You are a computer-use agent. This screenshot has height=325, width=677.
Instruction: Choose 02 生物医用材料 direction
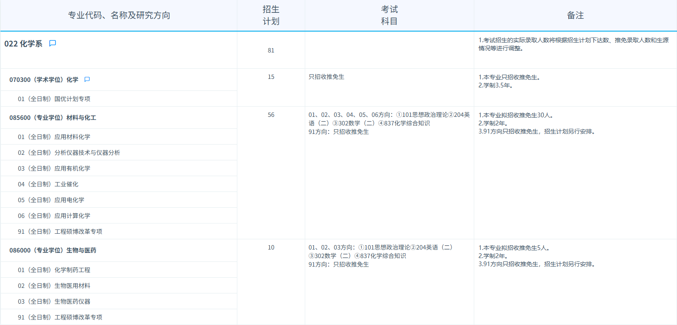(54, 286)
